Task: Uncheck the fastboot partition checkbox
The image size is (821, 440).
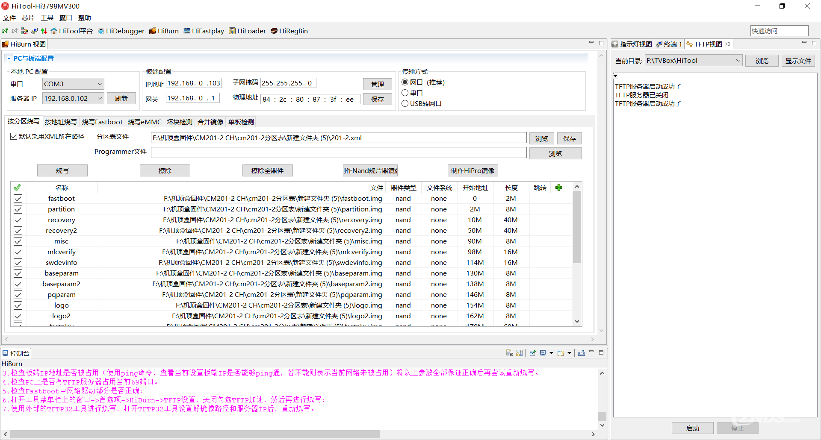Action: (x=18, y=199)
